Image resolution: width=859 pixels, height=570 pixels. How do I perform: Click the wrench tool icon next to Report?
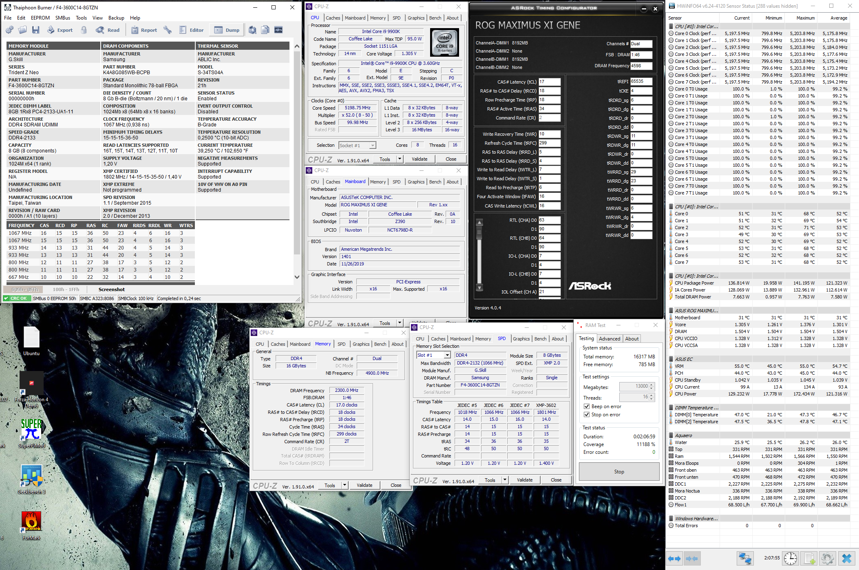point(168,30)
